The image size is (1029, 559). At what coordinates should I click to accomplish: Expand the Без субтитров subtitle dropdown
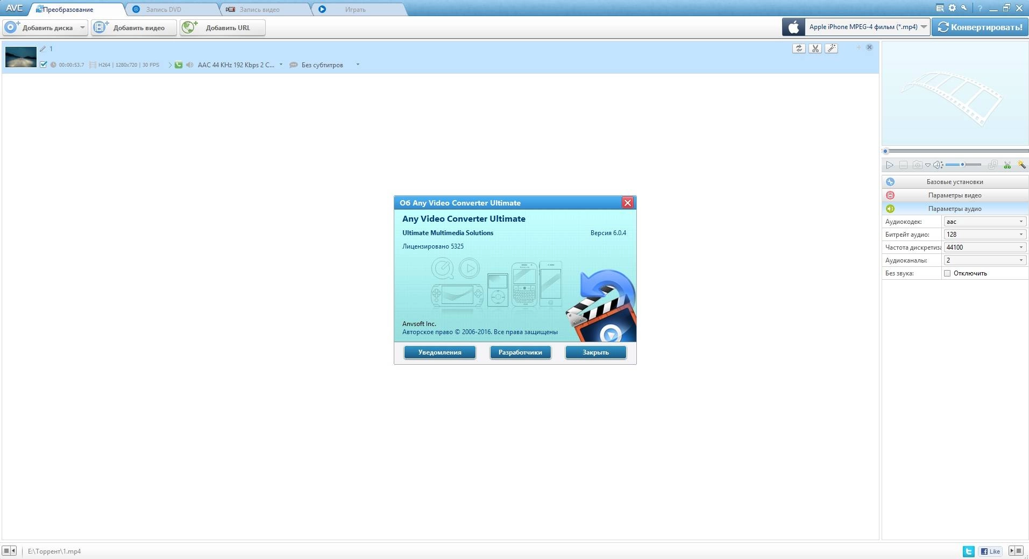tap(358, 65)
